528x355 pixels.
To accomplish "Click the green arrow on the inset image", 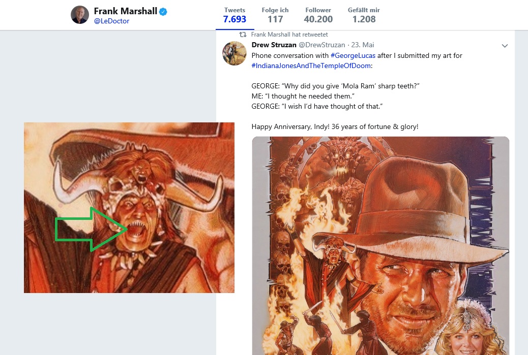I will coord(92,229).
